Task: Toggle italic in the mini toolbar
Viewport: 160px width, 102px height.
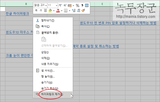Action: point(41,10)
